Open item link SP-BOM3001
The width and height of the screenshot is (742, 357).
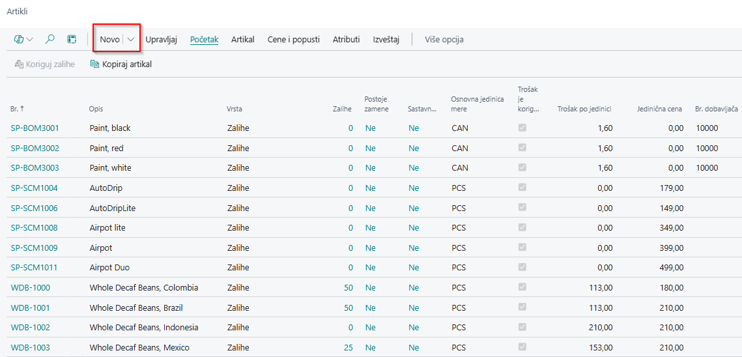[x=35, y=128]
